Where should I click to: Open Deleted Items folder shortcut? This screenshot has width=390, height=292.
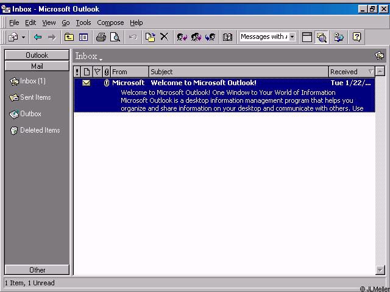35,130
